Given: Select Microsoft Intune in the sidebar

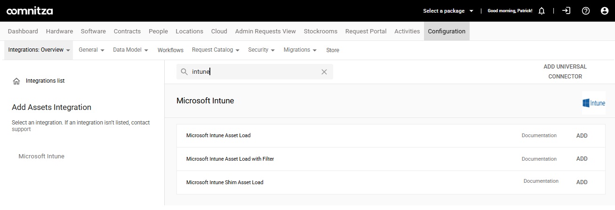Looking at the screenshot, I should click(x=41, y=156).
